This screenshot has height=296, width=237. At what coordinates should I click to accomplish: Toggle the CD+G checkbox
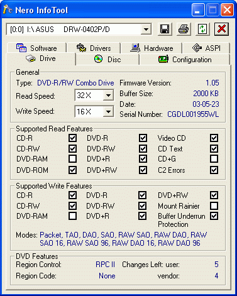point(214,159)
